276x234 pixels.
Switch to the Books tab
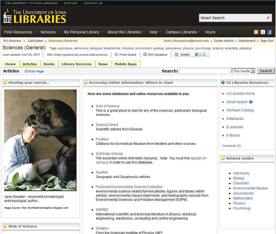click(49, 64)
